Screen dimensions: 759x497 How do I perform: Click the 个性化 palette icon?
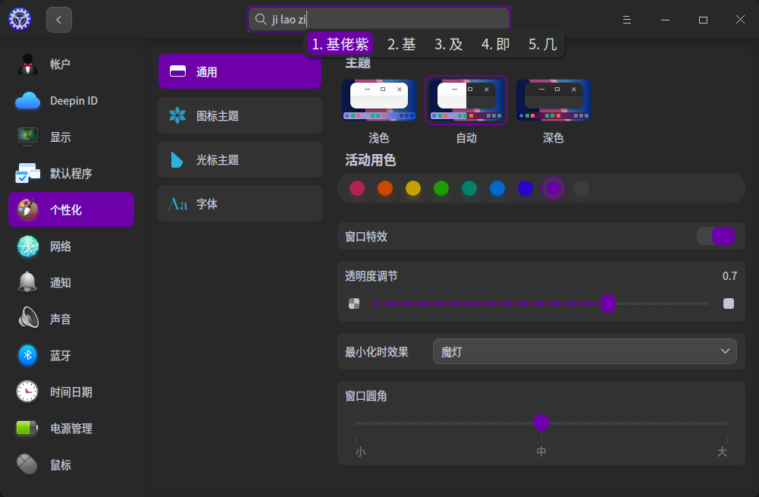point(27,209)
